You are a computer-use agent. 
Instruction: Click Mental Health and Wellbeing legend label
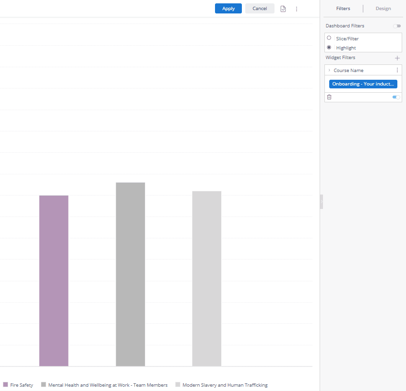pos(108,385)
